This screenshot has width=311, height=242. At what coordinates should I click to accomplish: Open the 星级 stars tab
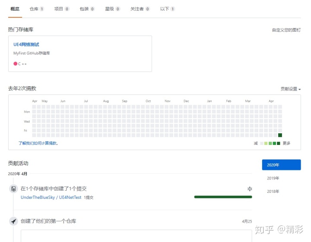click(x=112, y=9)
